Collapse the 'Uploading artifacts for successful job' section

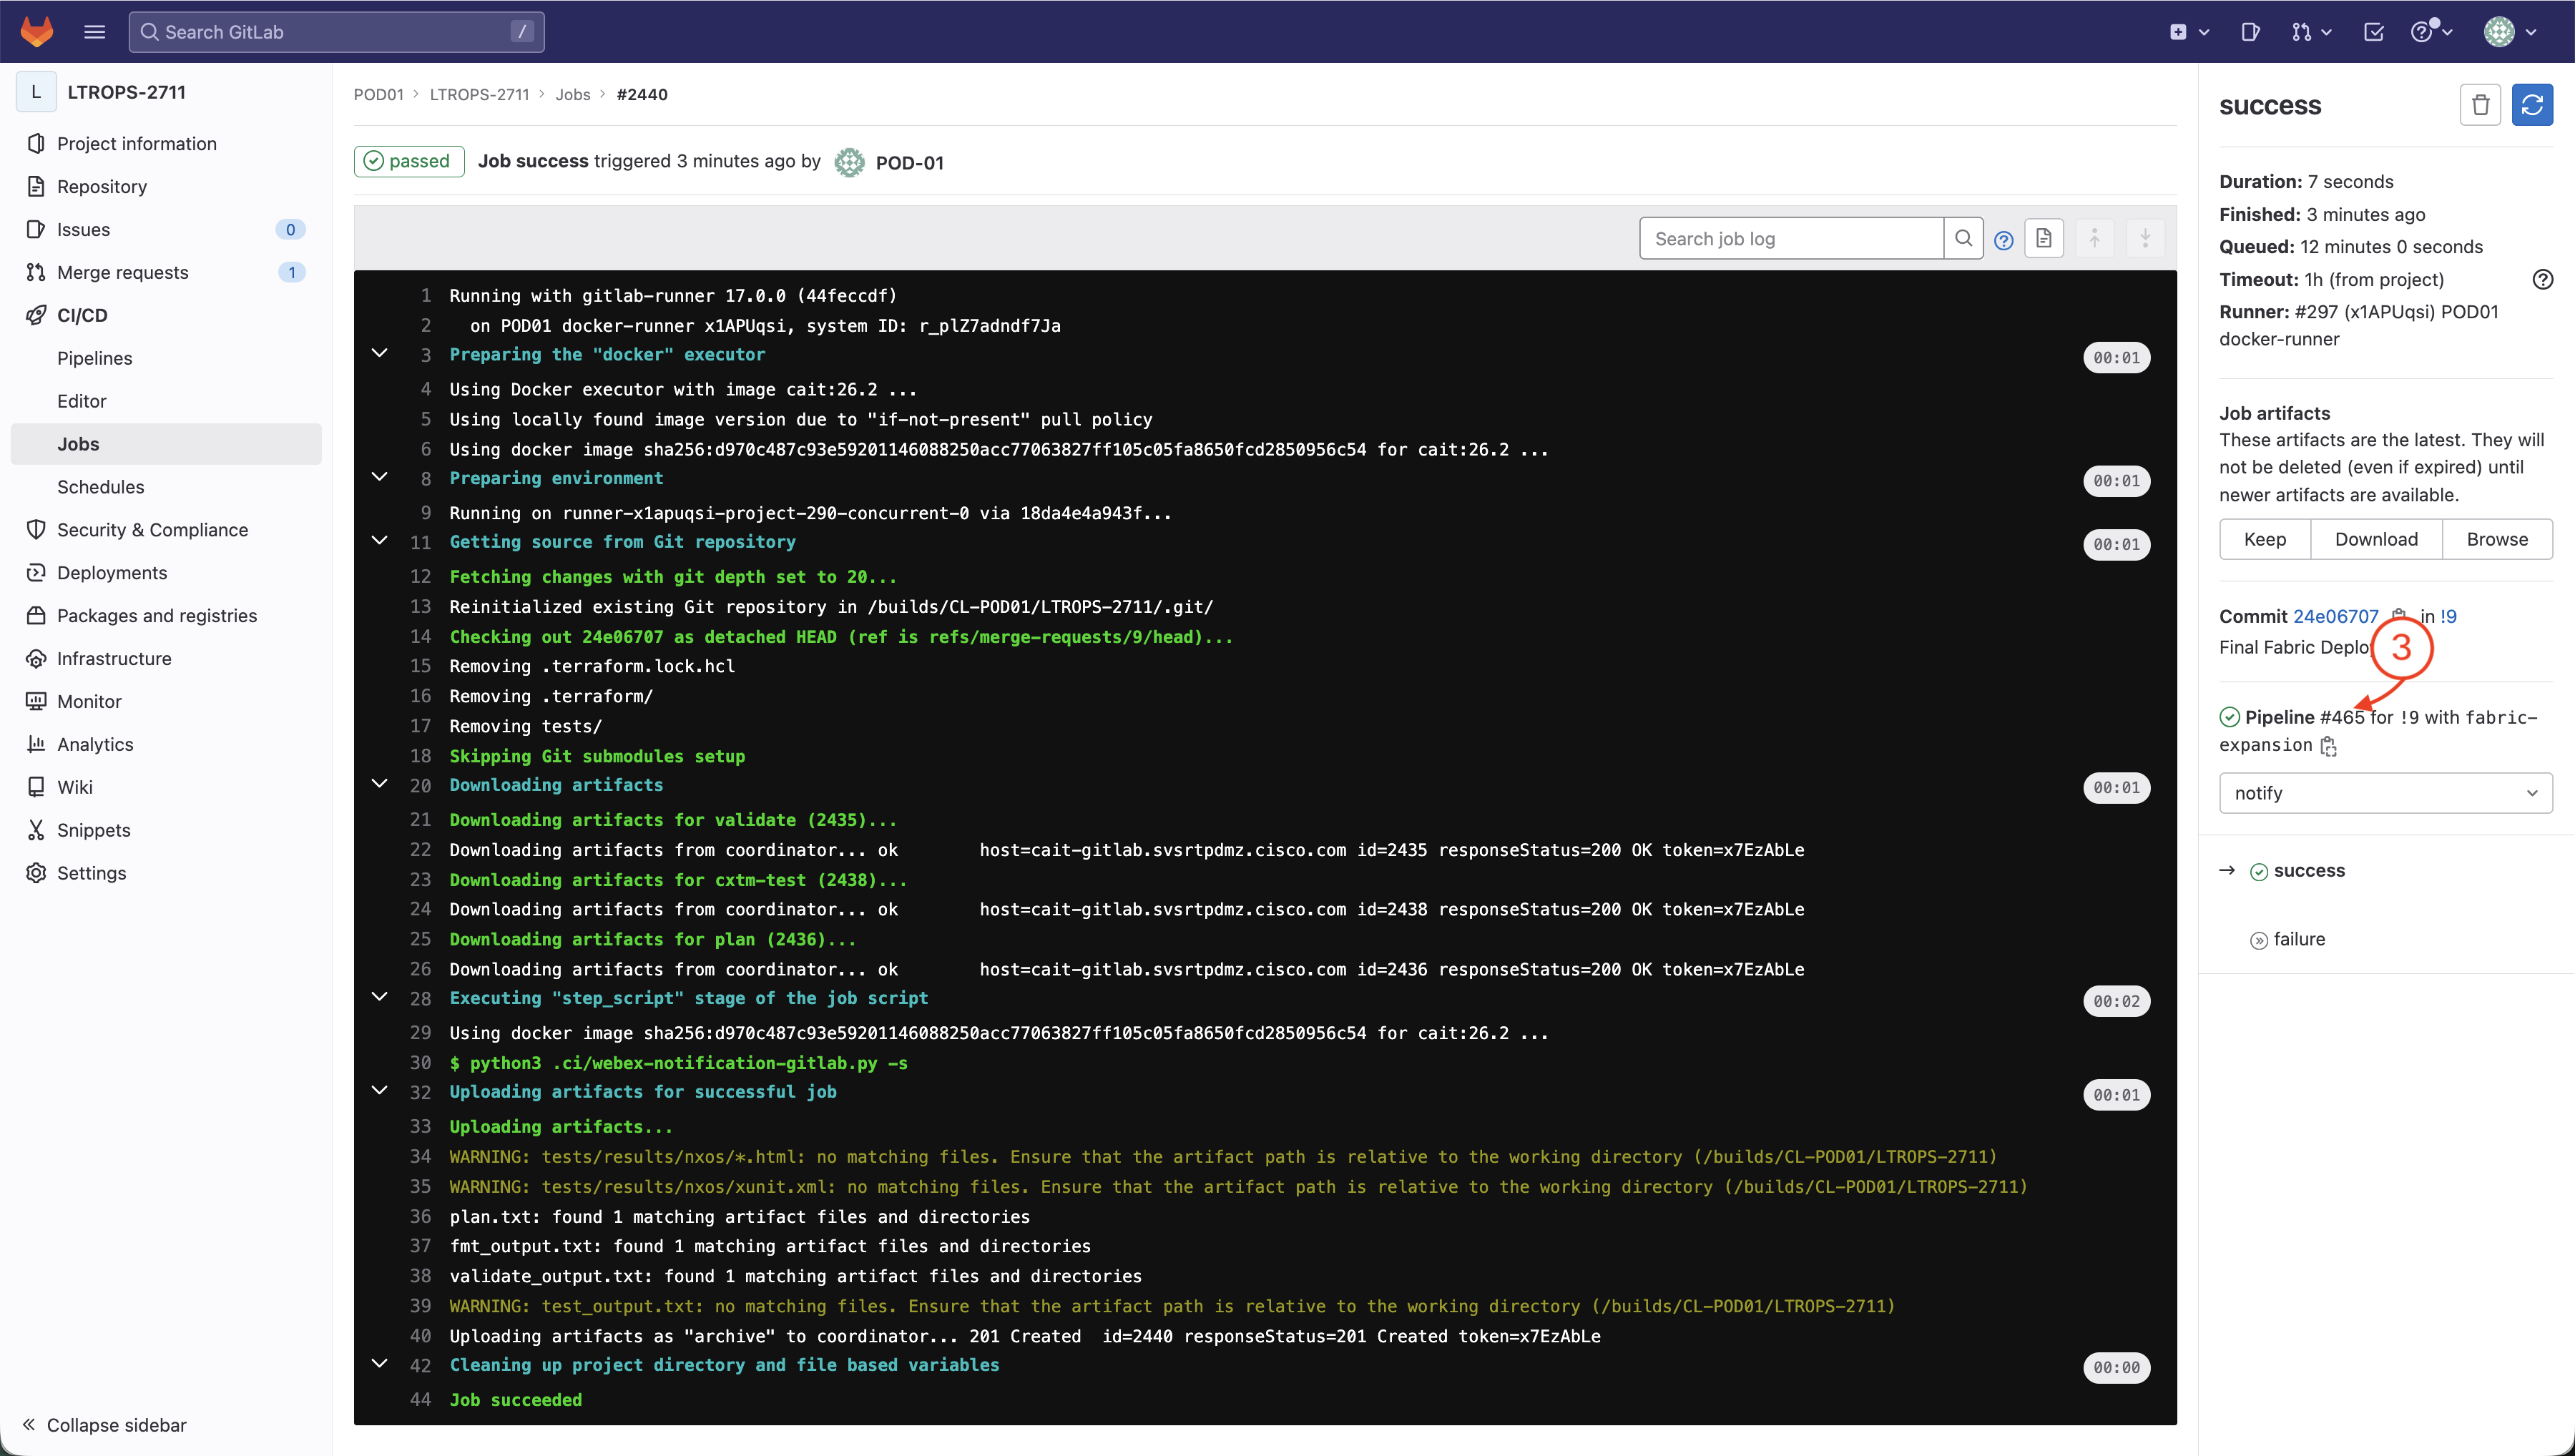pyautogui.click(x=380, y=1091)
